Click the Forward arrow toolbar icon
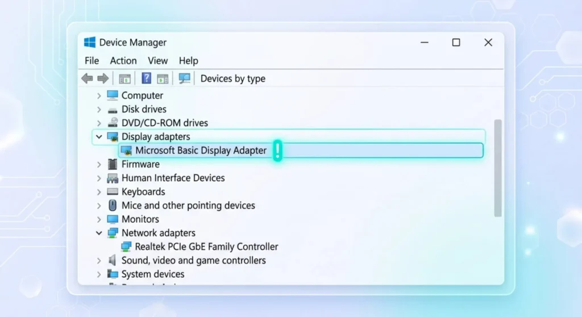This screenshot has width=582, height=317. pyautogui.click(x=103, y=78)
